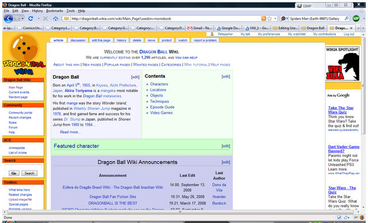
Task: Click the sidebar Search button
Action: 29,174
